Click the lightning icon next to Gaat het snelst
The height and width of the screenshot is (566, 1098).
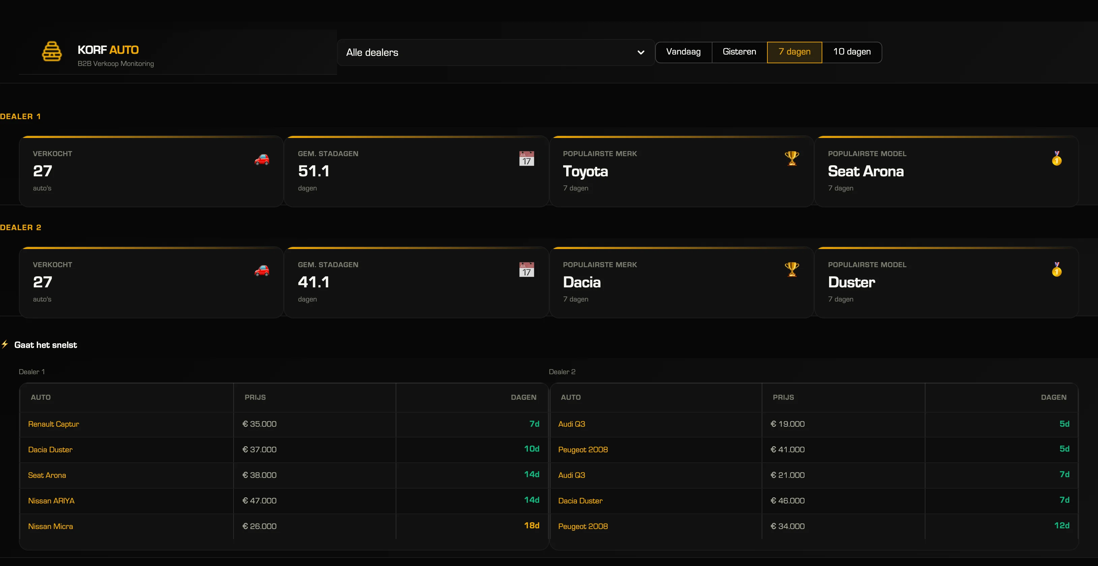(5, 345)
